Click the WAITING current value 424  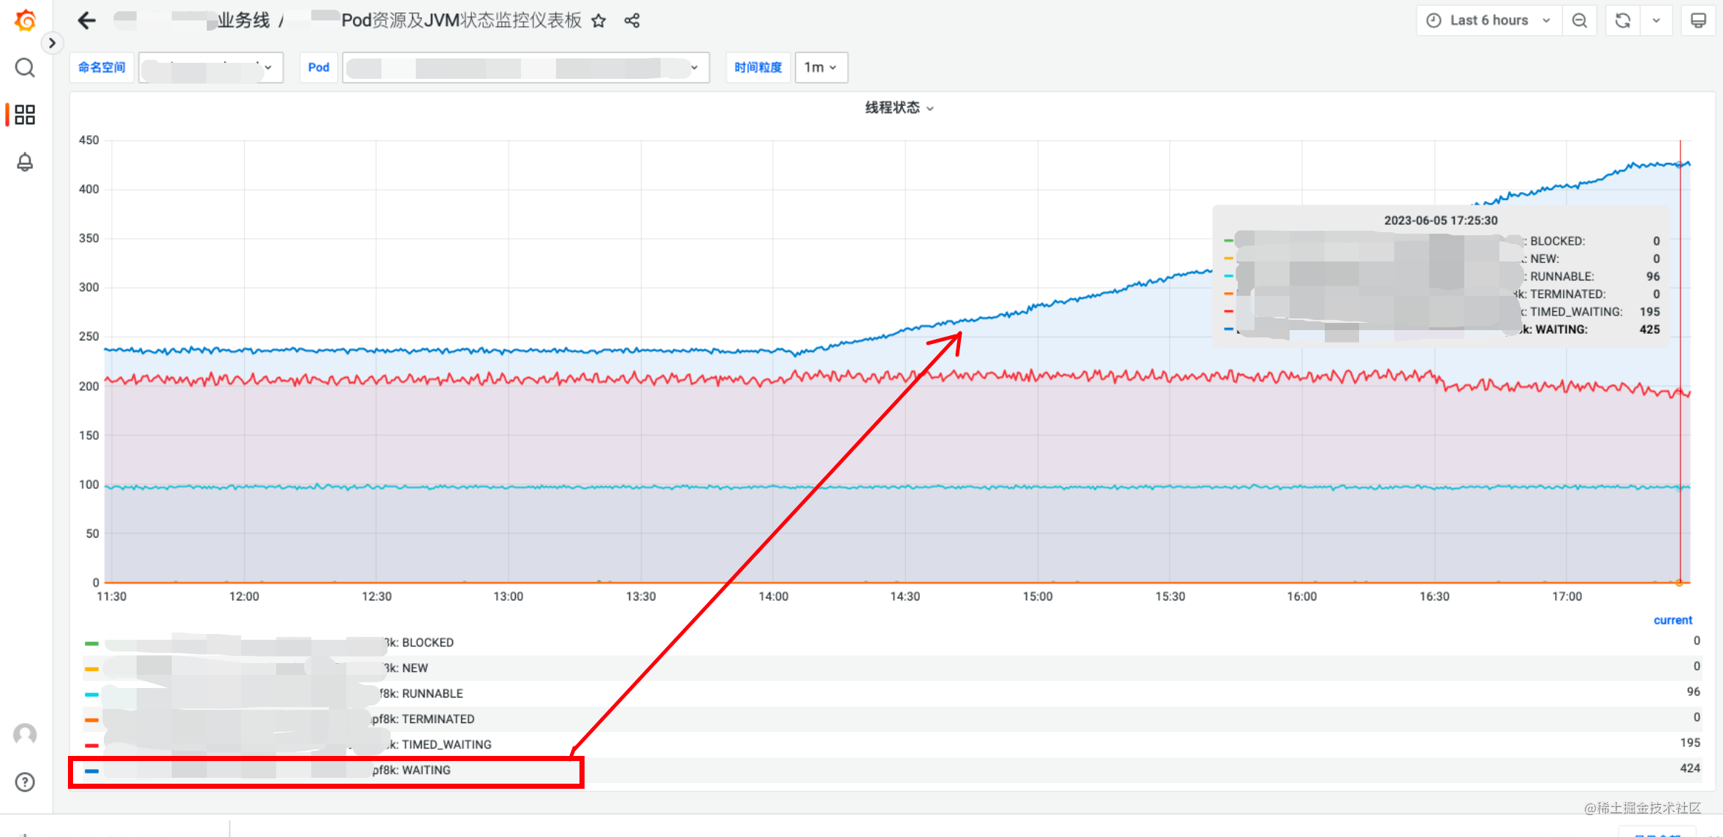pos(1689,768)
